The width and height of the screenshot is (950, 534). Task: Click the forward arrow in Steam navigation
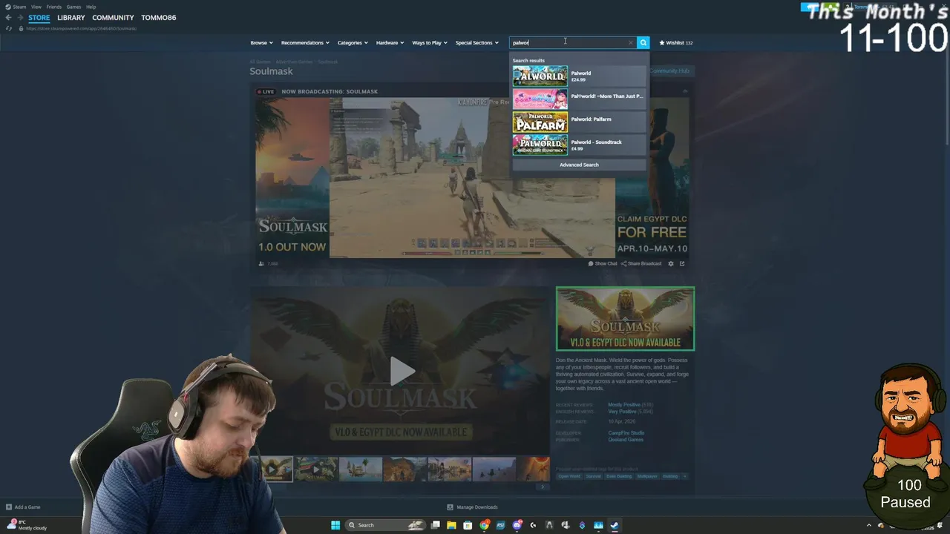(21, 17)
